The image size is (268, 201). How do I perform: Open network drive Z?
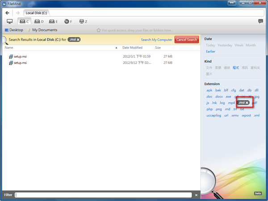click(83, 21)
